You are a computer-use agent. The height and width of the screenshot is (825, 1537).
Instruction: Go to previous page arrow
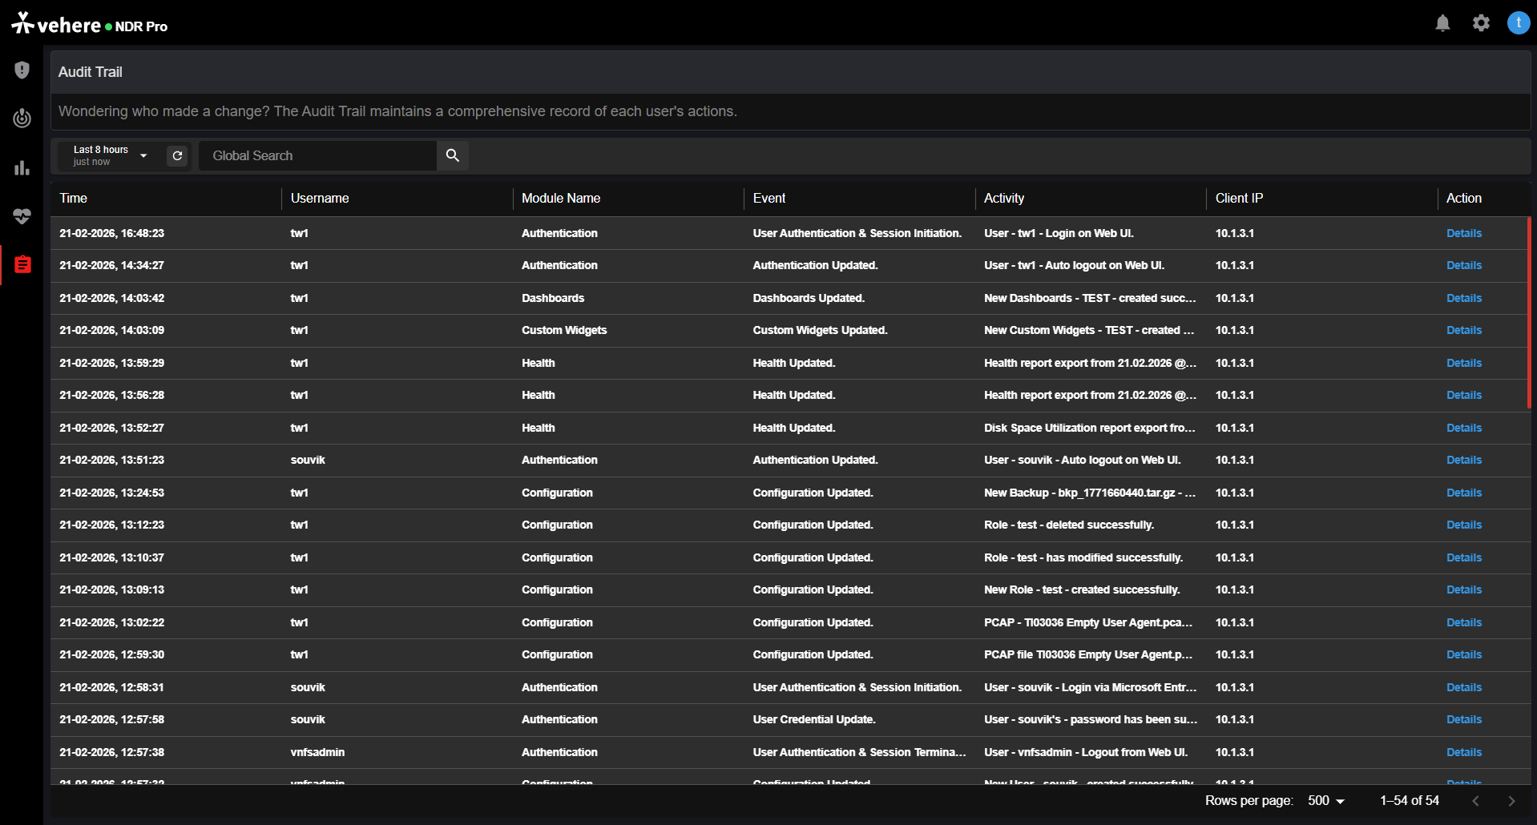click(x=1475, y=801)
